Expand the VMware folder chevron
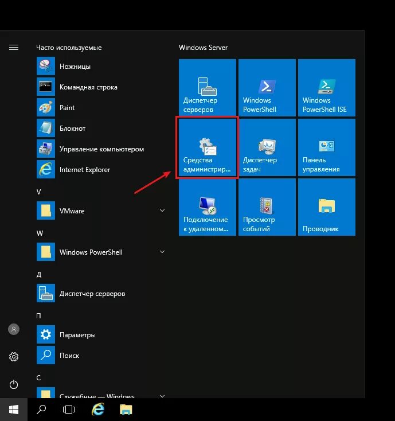395x421 pixels. (x=162, y=210)
